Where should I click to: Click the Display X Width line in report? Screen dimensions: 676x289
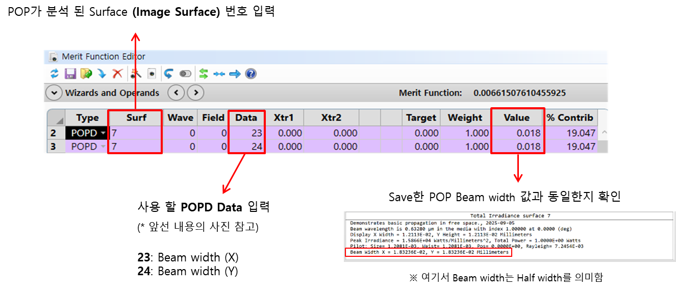[x=441, y=234]
